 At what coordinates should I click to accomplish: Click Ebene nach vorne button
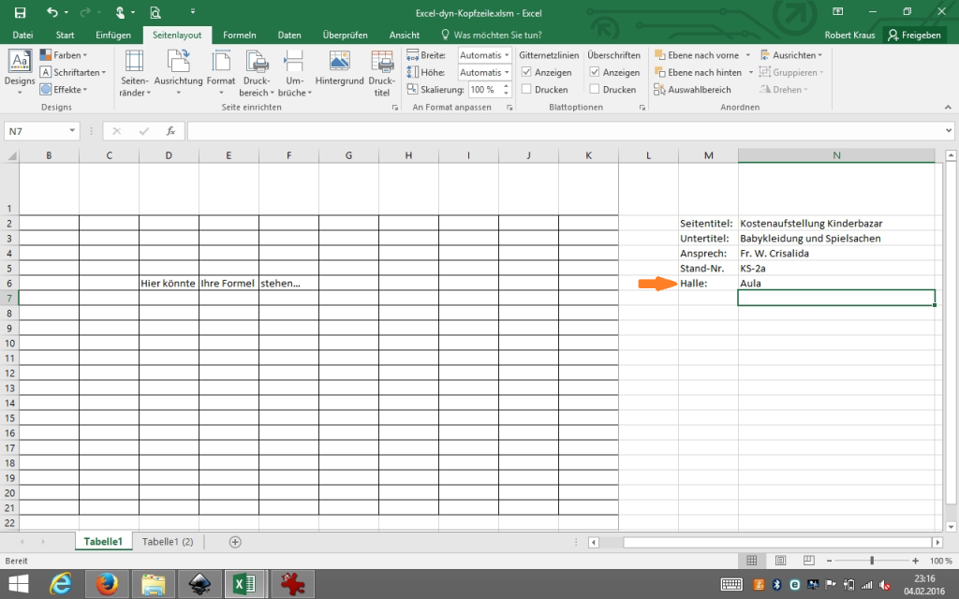pyautogui.click(x=697, y=55)
